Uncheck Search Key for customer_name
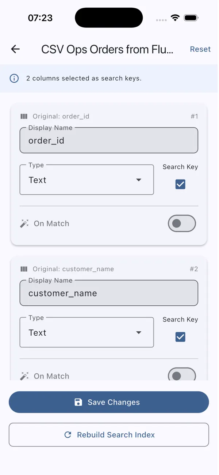 (x=180, y=337)
